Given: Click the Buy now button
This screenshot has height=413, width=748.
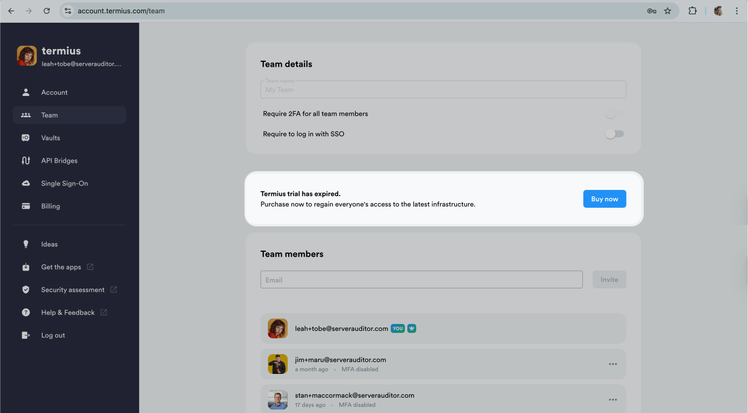Looking at the screenshot, I should (x=605, y=199).
